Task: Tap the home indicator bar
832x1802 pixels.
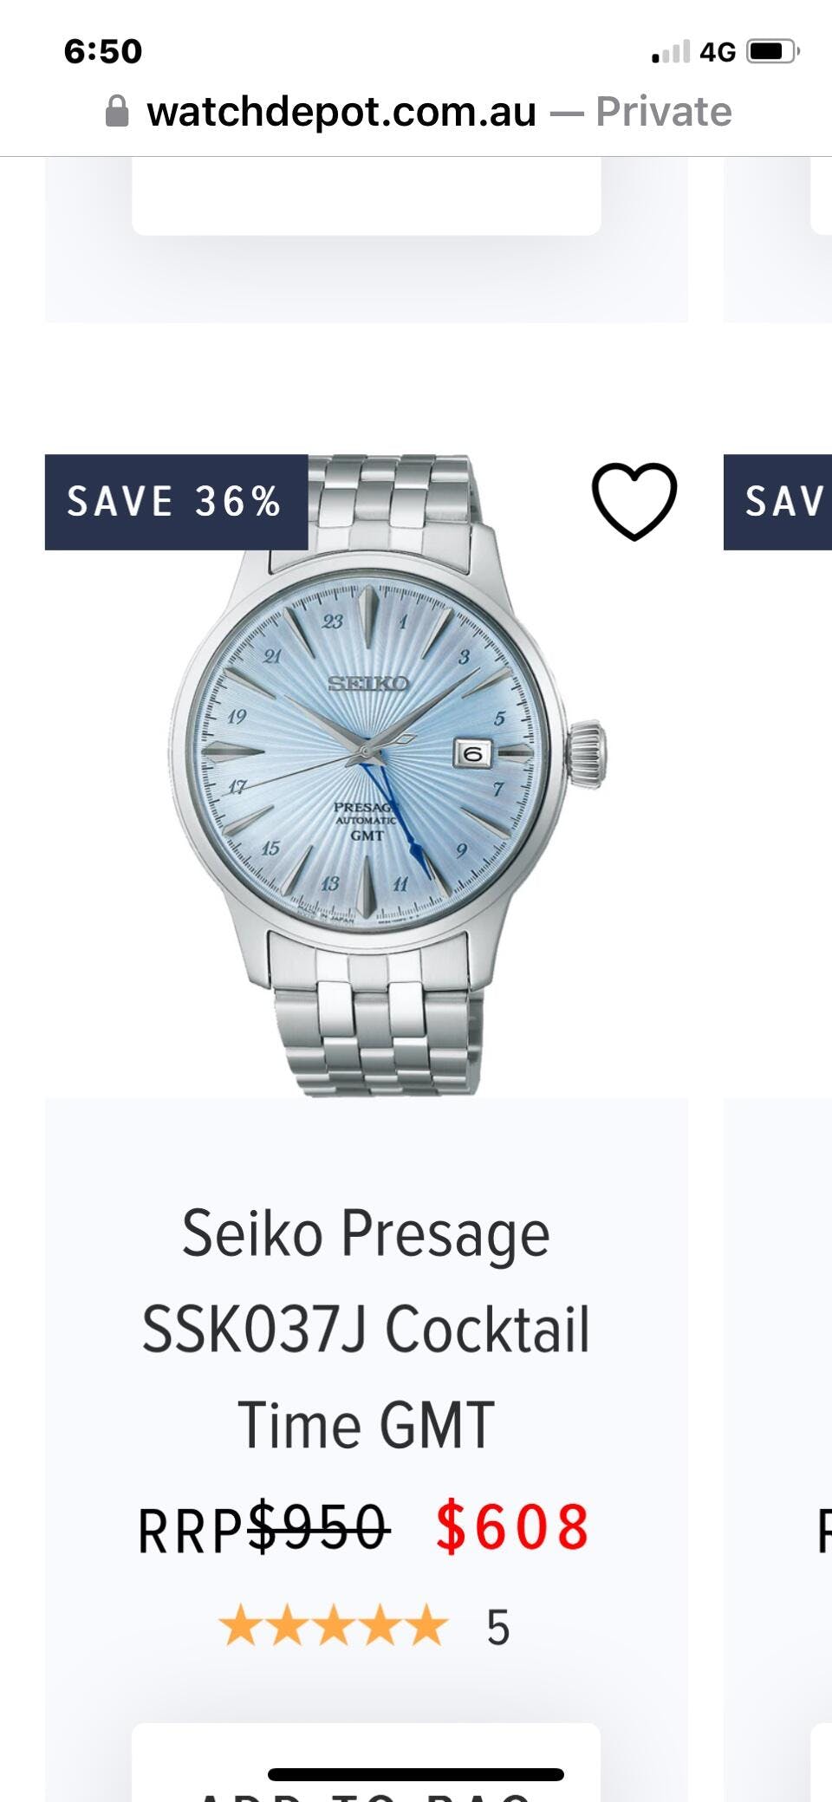Action: [416, 1774]
